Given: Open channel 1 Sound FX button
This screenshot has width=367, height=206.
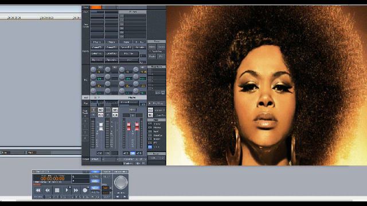Looking at the screenshot, I should pyautogui.click(x=97, y=47).
